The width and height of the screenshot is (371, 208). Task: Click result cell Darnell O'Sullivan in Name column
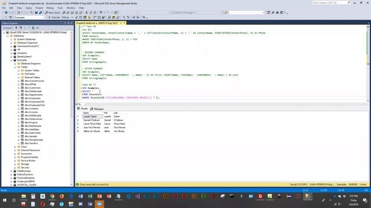click(x=93, y=120)
